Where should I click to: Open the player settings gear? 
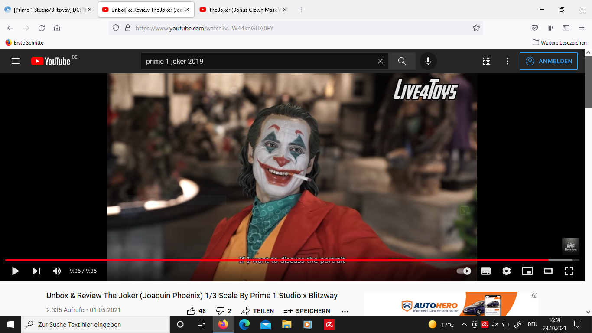coord(507,271)
